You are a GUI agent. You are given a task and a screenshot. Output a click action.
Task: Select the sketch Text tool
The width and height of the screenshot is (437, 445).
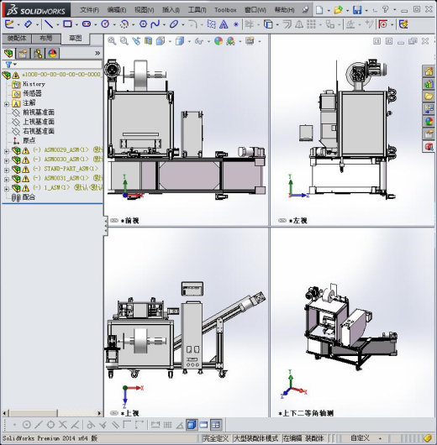(x=224, y=24)
